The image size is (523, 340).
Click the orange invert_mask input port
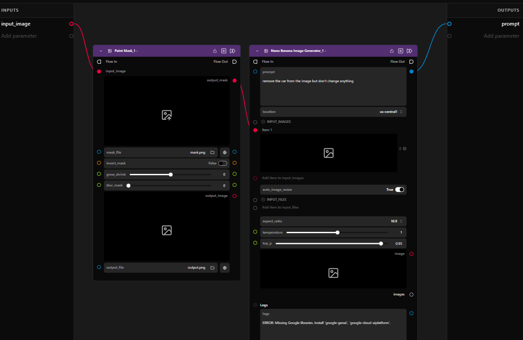pos(99,163)
